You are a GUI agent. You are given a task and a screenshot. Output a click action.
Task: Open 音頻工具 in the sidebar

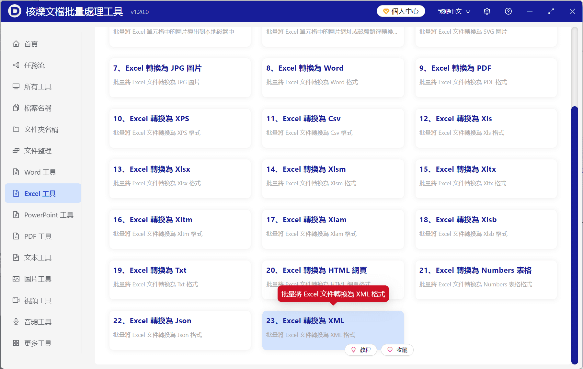click(38, 321)
